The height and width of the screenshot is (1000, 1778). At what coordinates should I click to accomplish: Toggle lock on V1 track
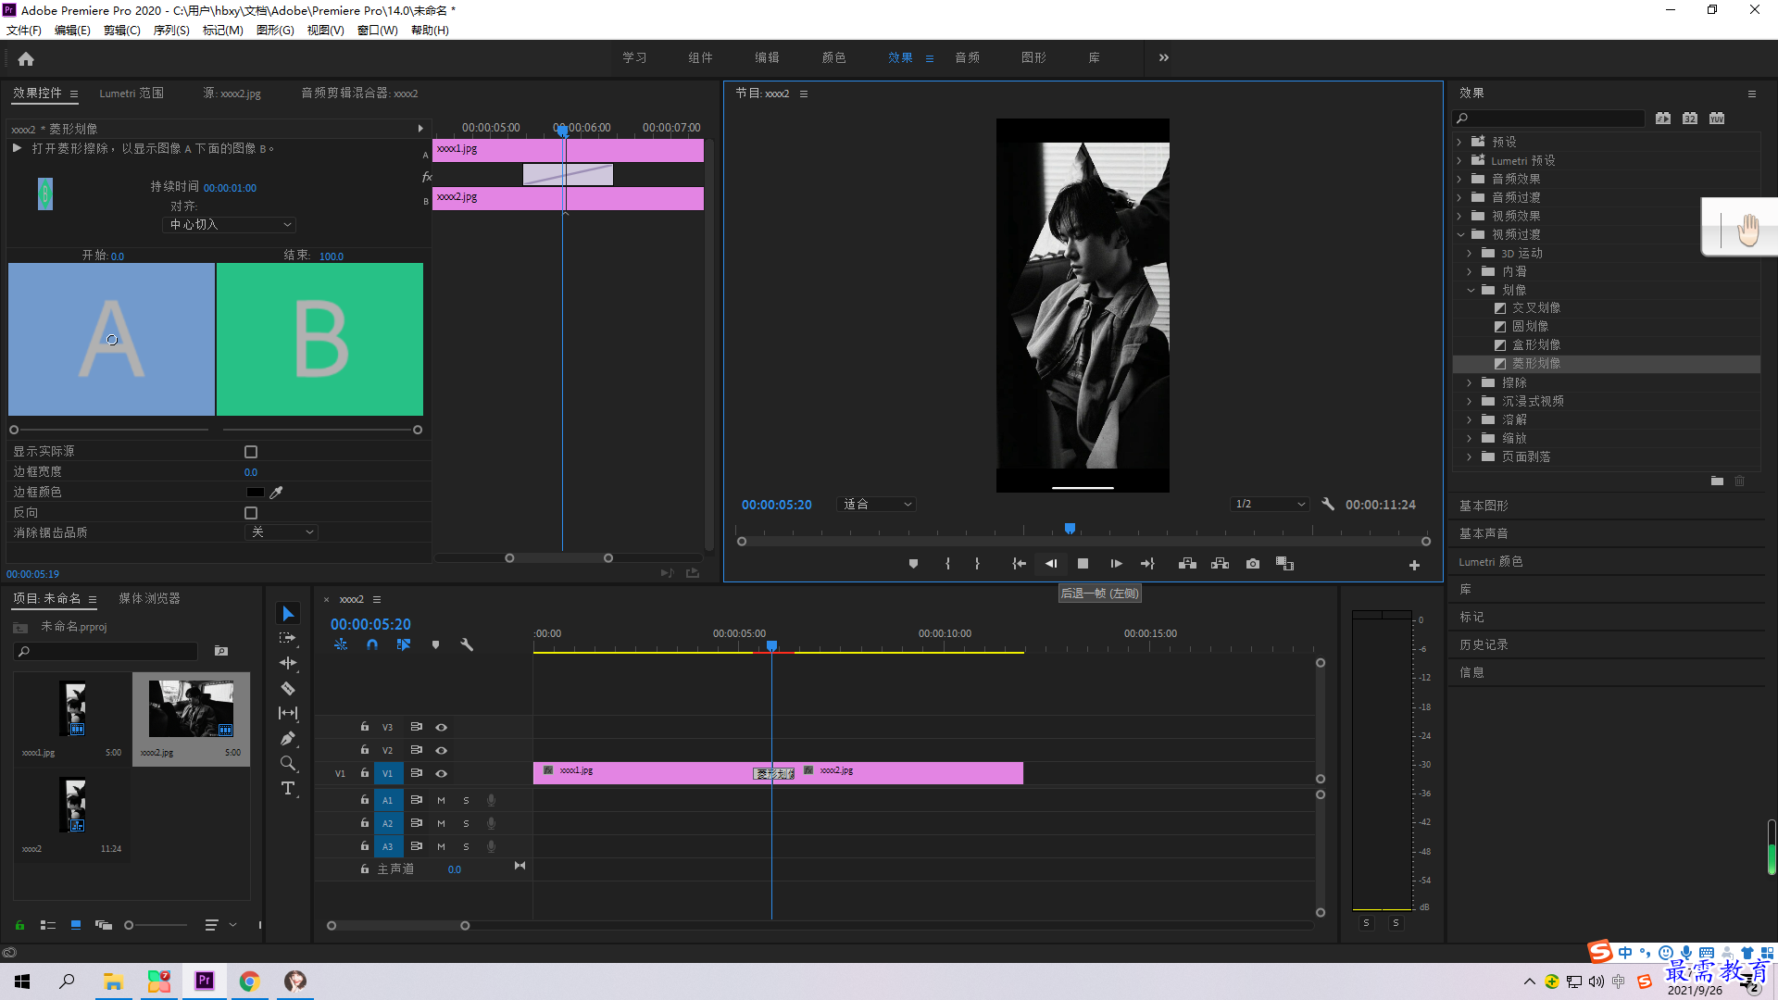point(365,773)
